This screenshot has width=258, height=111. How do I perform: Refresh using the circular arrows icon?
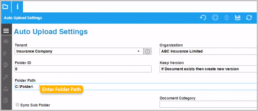pos(249,18)
